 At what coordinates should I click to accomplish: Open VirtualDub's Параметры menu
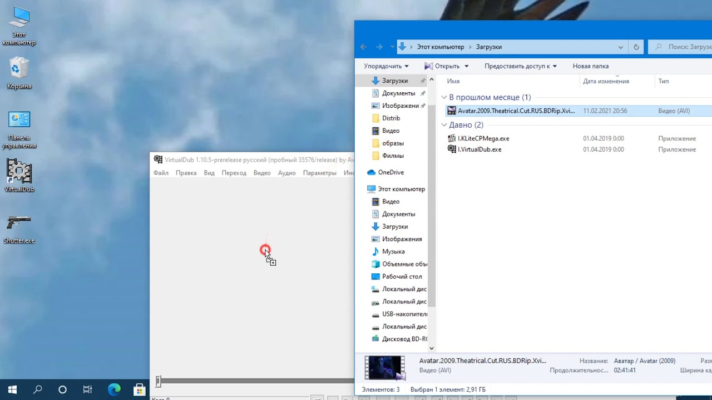(x=319, y=173)
